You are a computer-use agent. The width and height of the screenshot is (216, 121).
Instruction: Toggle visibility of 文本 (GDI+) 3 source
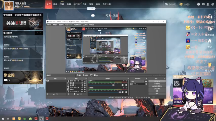click(82, 91)
